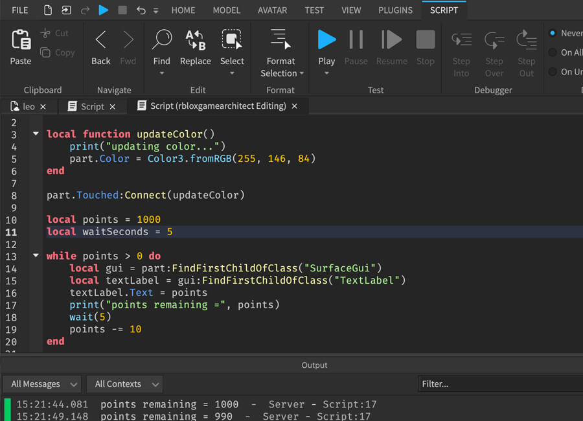The image size is (583, 421).
Task: Open the All Contexts dropdown
Action: 125,384
